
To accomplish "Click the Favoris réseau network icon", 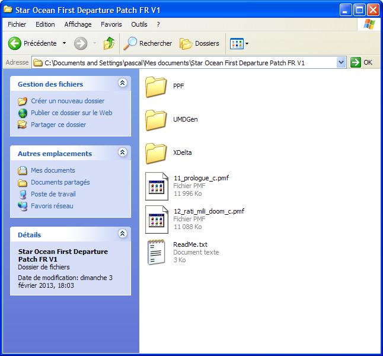I will [x=23, y=206].
